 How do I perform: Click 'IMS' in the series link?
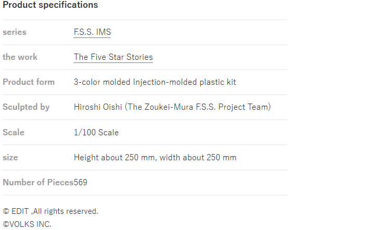pyautogui.click(x=104, y=32)
